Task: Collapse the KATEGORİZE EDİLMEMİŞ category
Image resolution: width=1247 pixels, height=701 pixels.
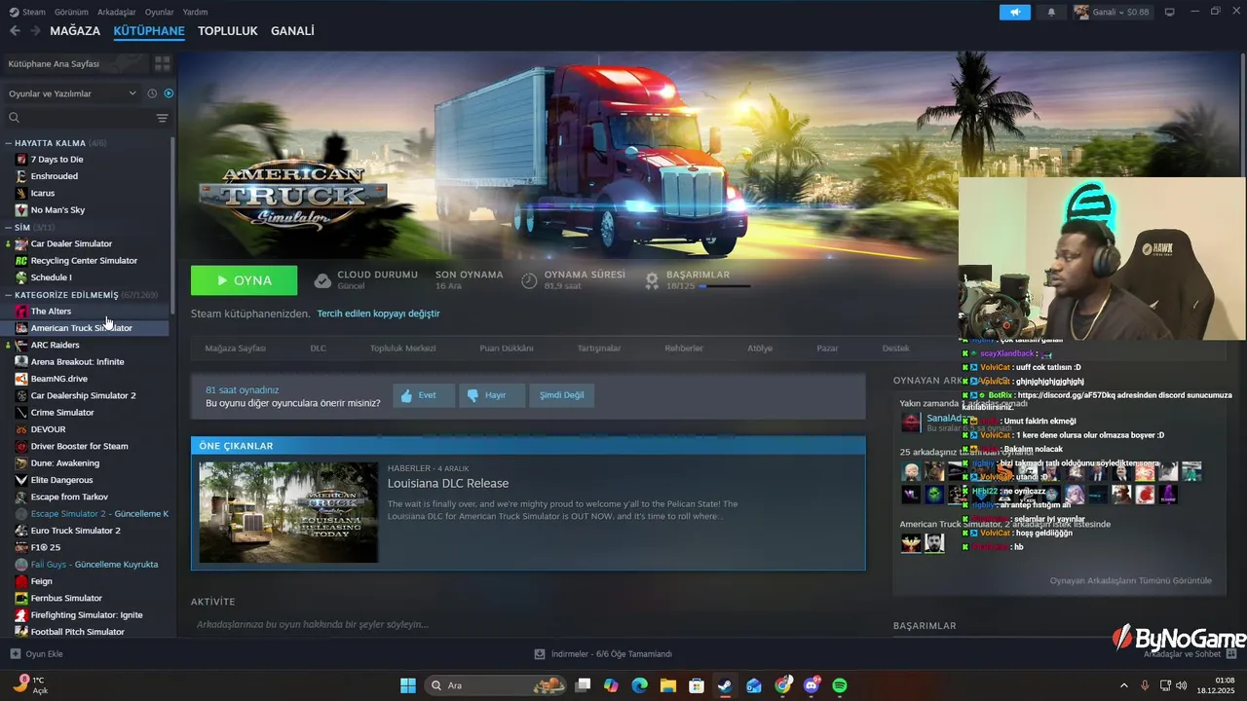Action: 9,294
